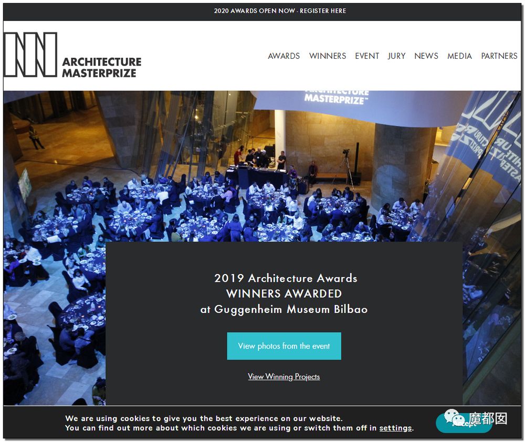Click the Architecture MasterPrize logo icon
525x442 pixels.
point(30,55)
